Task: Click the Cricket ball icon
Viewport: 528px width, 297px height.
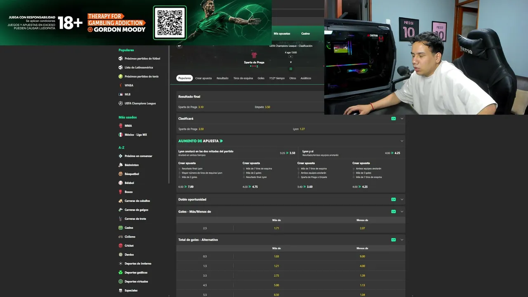Action: [120, 246]
